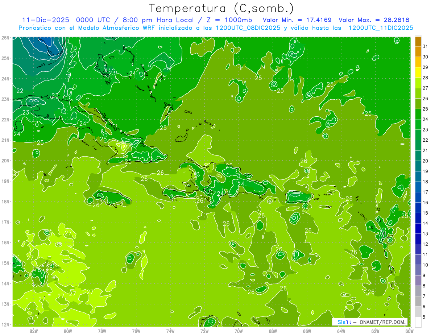Image resolution: width=435 pixels, height=336 pixels.
Task: Click the orange color band between 30 and 31
Action: (x=418, y=52)
